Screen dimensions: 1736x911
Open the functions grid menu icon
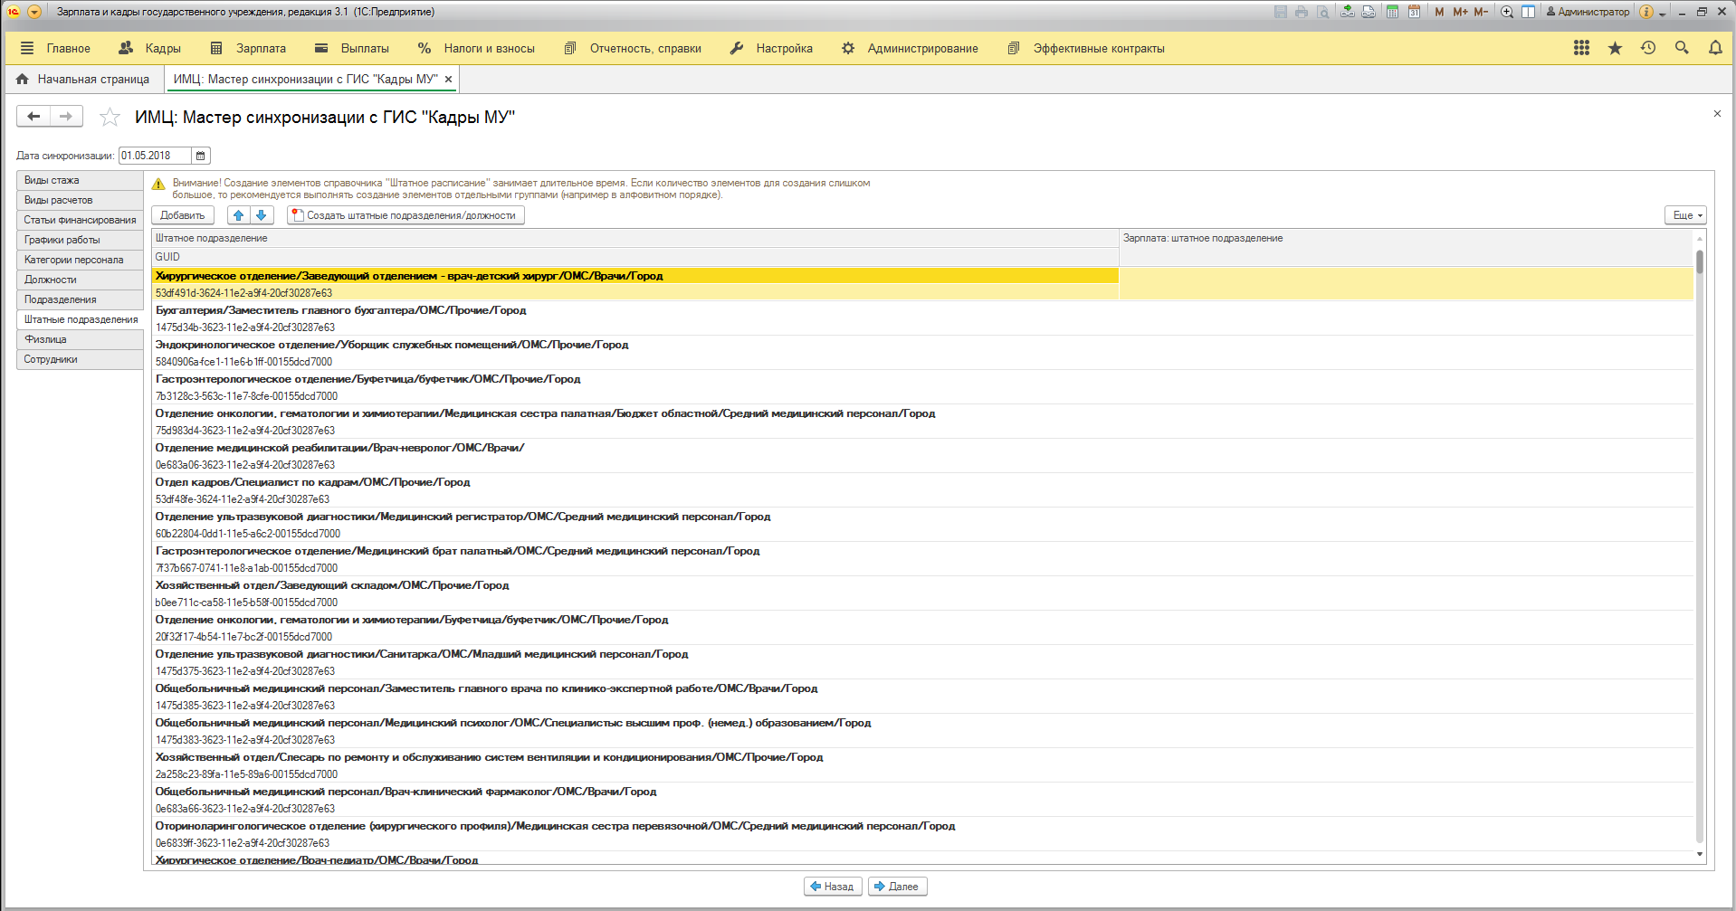(x=1581, y=48)
